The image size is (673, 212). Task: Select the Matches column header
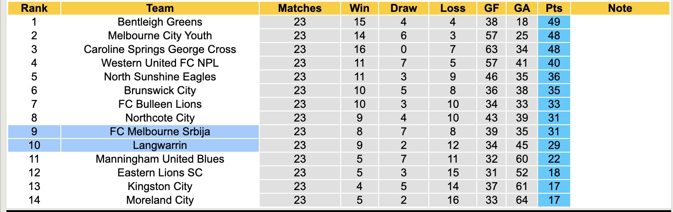299,8
